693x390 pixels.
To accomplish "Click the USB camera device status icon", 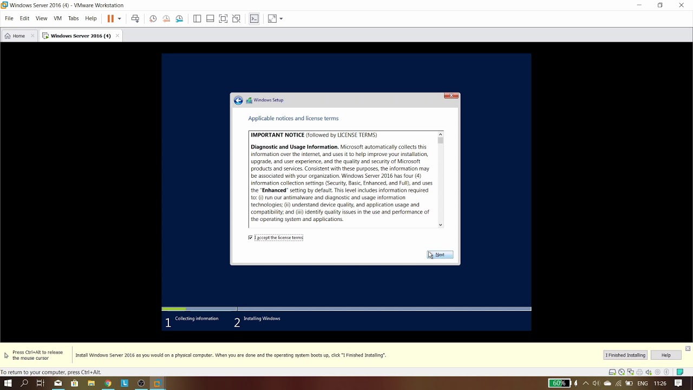I will [657, 372].
